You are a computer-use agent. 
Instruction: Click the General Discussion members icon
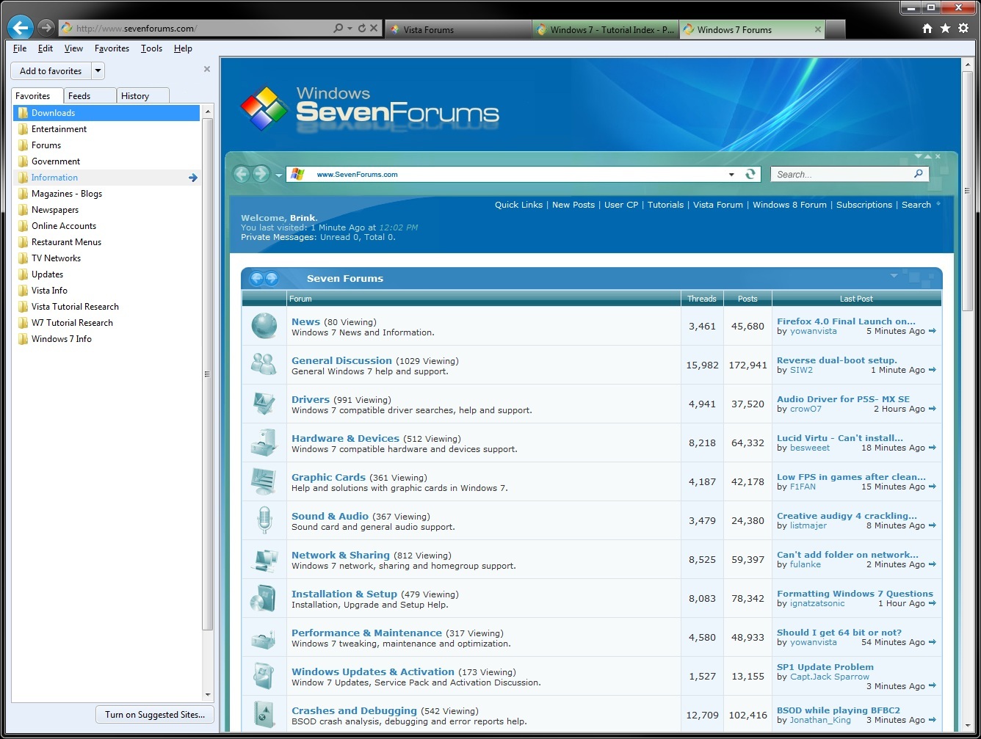pos(264,365)
